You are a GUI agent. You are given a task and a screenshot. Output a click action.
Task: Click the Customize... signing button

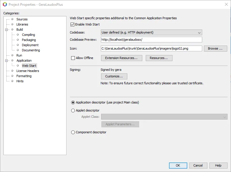pyautogui.click(x=114, y=76)
